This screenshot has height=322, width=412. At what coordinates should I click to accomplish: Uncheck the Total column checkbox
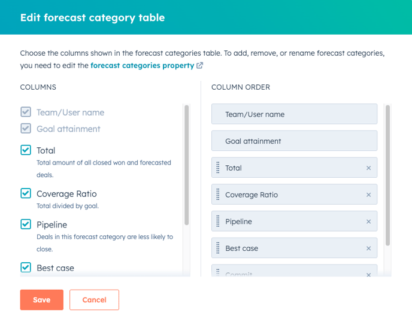tap(26, 150)
